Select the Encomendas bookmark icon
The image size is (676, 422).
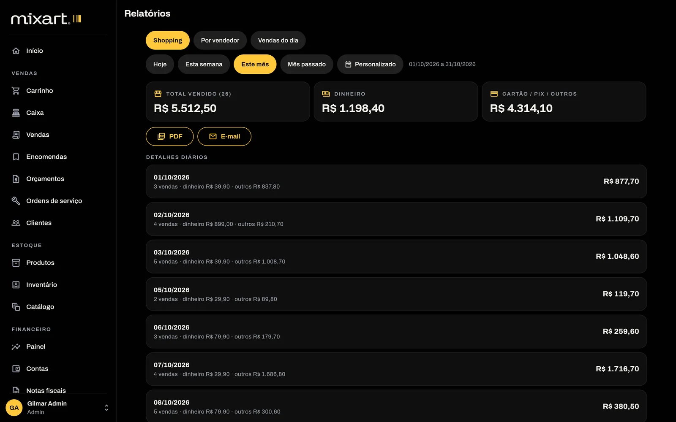(x=16, y=157)
